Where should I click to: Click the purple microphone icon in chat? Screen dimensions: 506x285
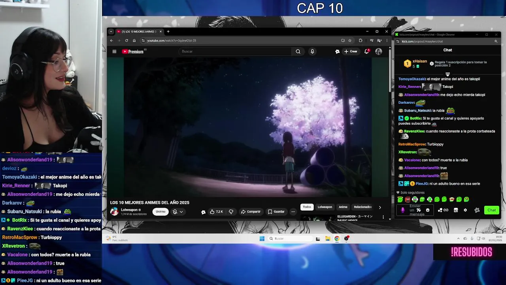[403, 210]
